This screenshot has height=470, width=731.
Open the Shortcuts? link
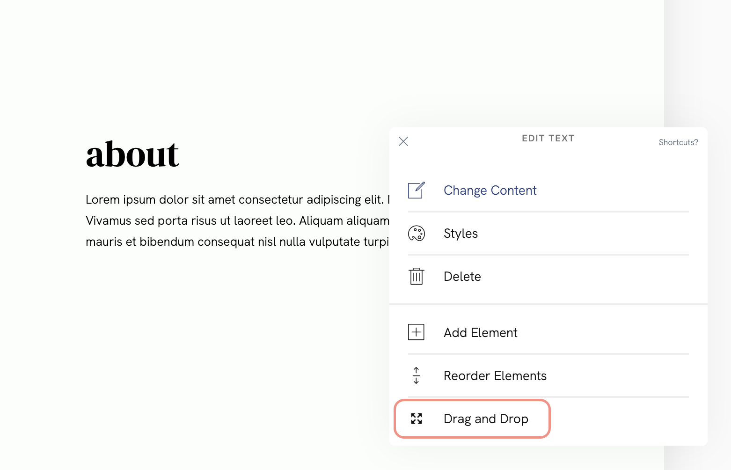point(678,142)
